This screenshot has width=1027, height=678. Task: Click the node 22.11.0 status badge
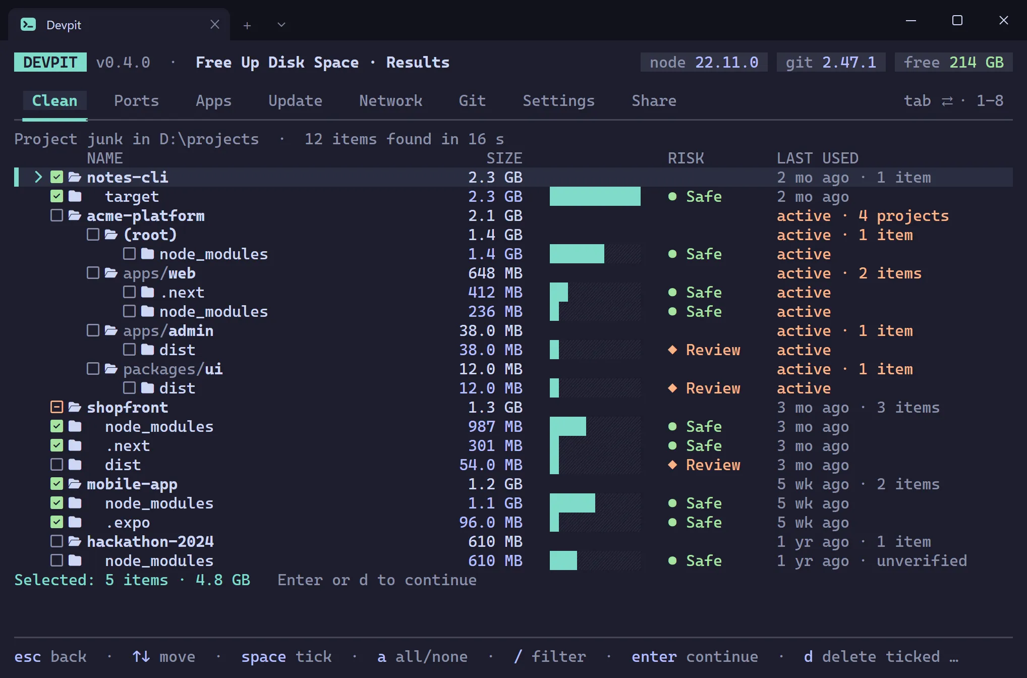coord(704,62)
